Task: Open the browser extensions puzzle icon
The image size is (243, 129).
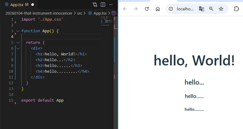Action: pyautogui.click(x=236, y=9)
